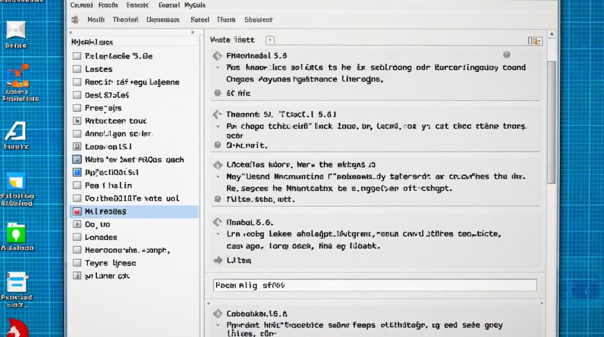Check the Lonedes checkbox in list

[77, 237]
